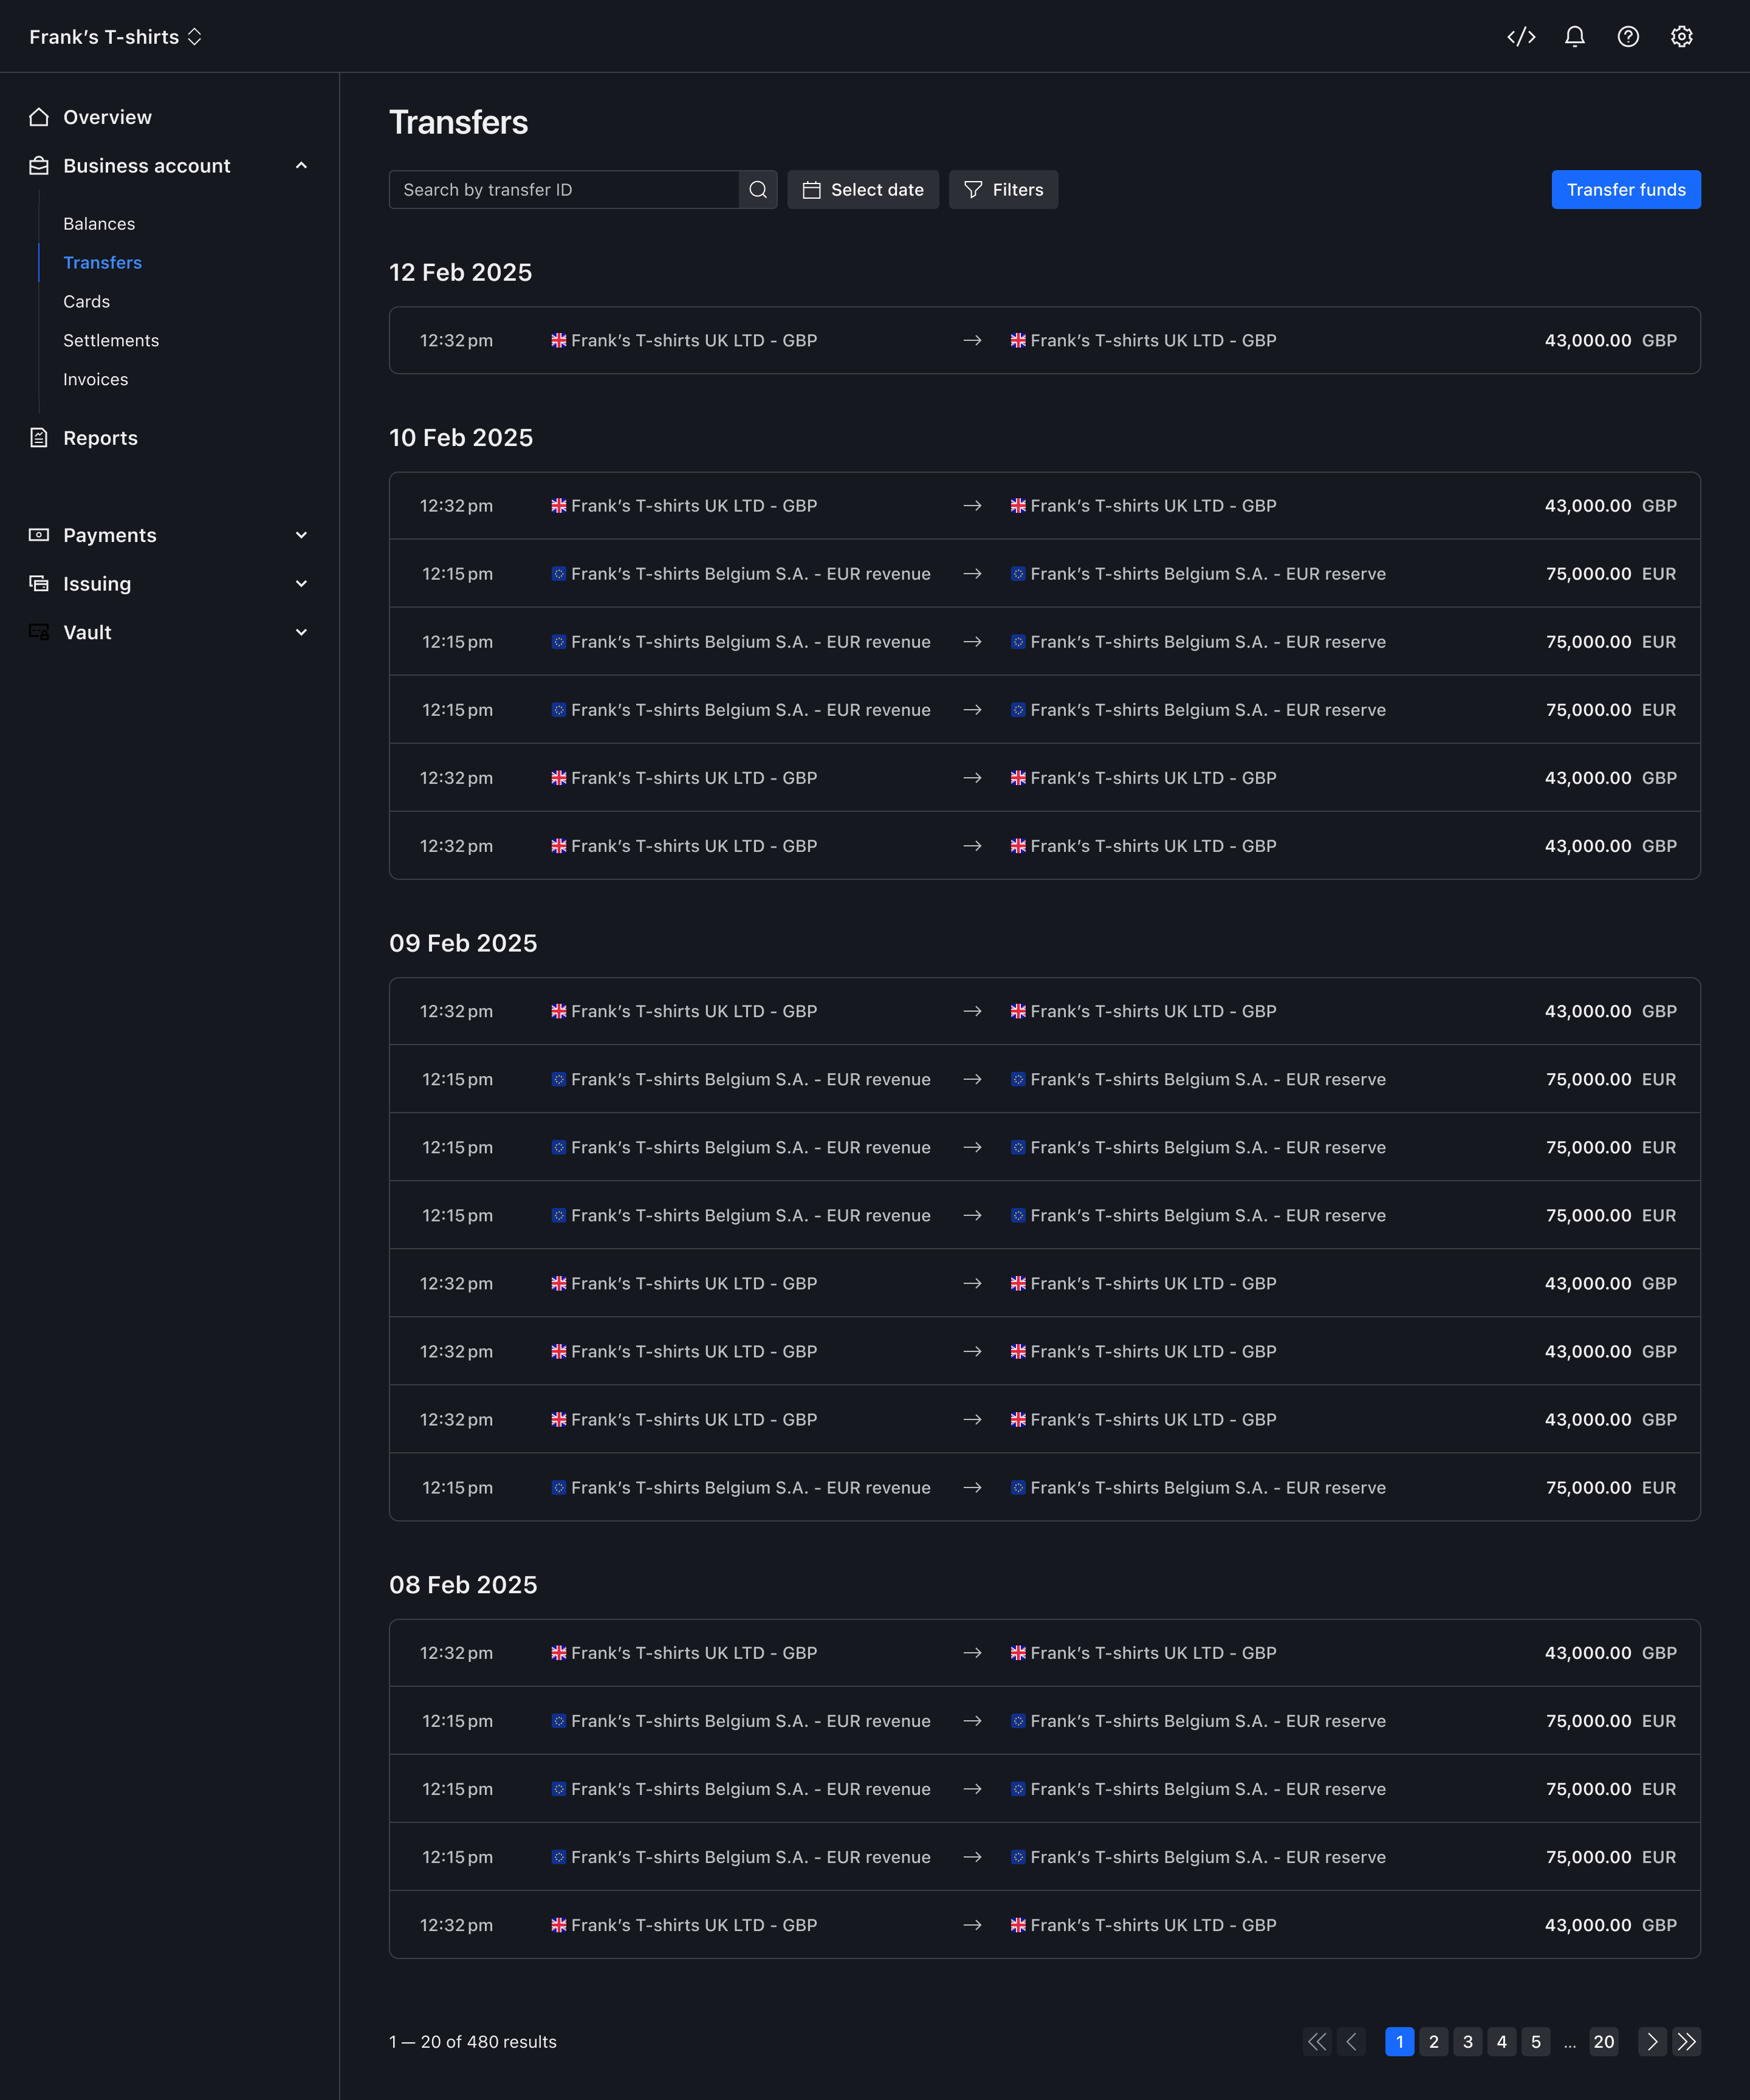Switch account via Frank's T-shirts selector
1750x2100 pixels.
point(116,37)
